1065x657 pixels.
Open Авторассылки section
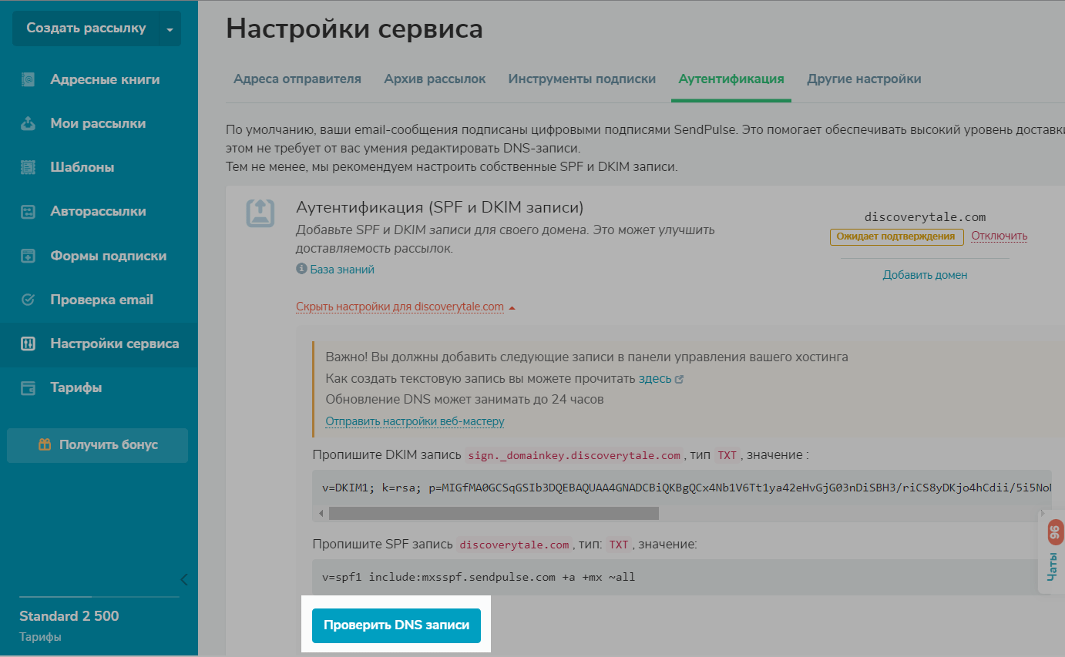click(x=99, y=211)
